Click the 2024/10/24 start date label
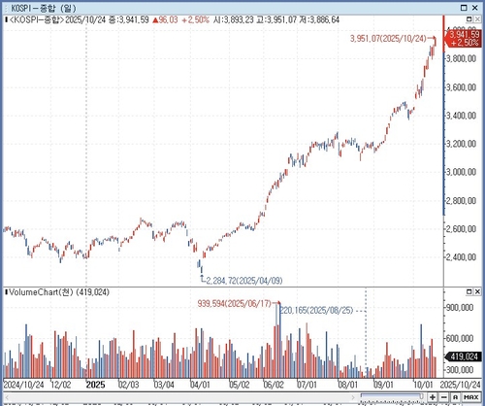Viewport: 485px width, 406px height. click(24, 385)
